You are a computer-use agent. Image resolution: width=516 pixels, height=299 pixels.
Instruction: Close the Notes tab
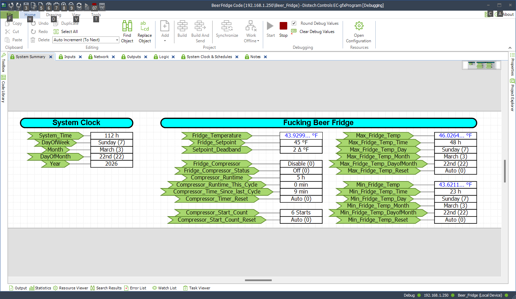[265, 57]
